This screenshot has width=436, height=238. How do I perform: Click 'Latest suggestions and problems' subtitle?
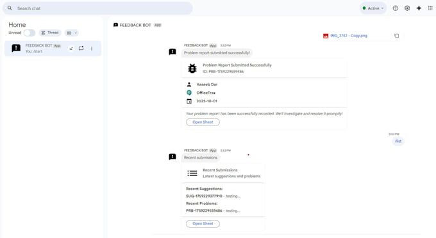[x=231, y=176]
